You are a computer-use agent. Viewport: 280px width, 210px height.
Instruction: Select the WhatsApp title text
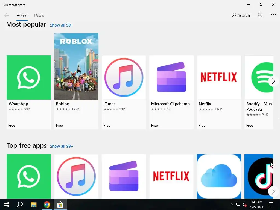(18, 104)
